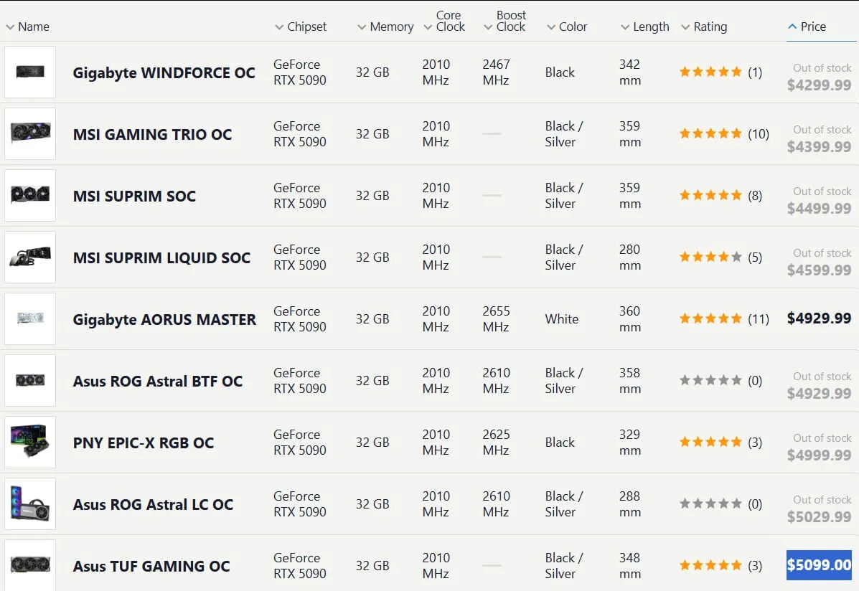This screenshot has height=591, width=859.
Task: Sort by Color column header
Action: (567, 27)
